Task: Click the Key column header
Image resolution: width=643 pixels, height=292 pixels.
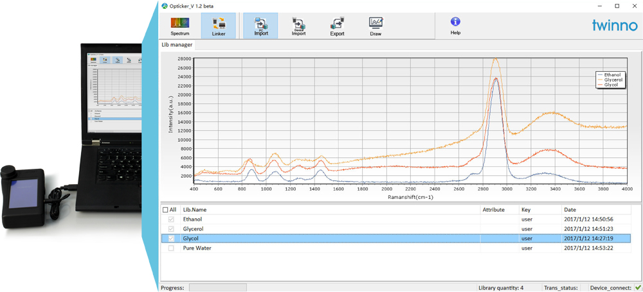Action: point(526,210)
